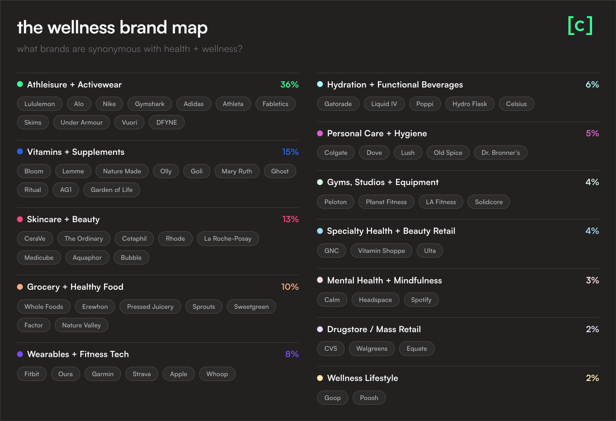
Task: Click the Grocery + Healthy Food heading
Action: click(75, 287)
